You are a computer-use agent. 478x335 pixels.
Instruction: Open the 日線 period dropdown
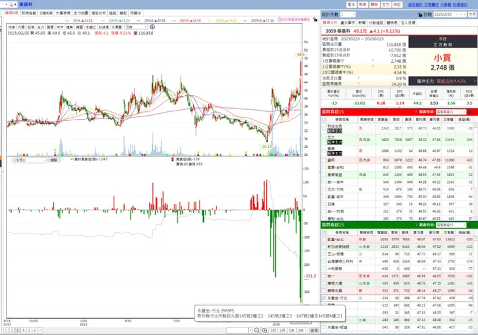(136, 27)
